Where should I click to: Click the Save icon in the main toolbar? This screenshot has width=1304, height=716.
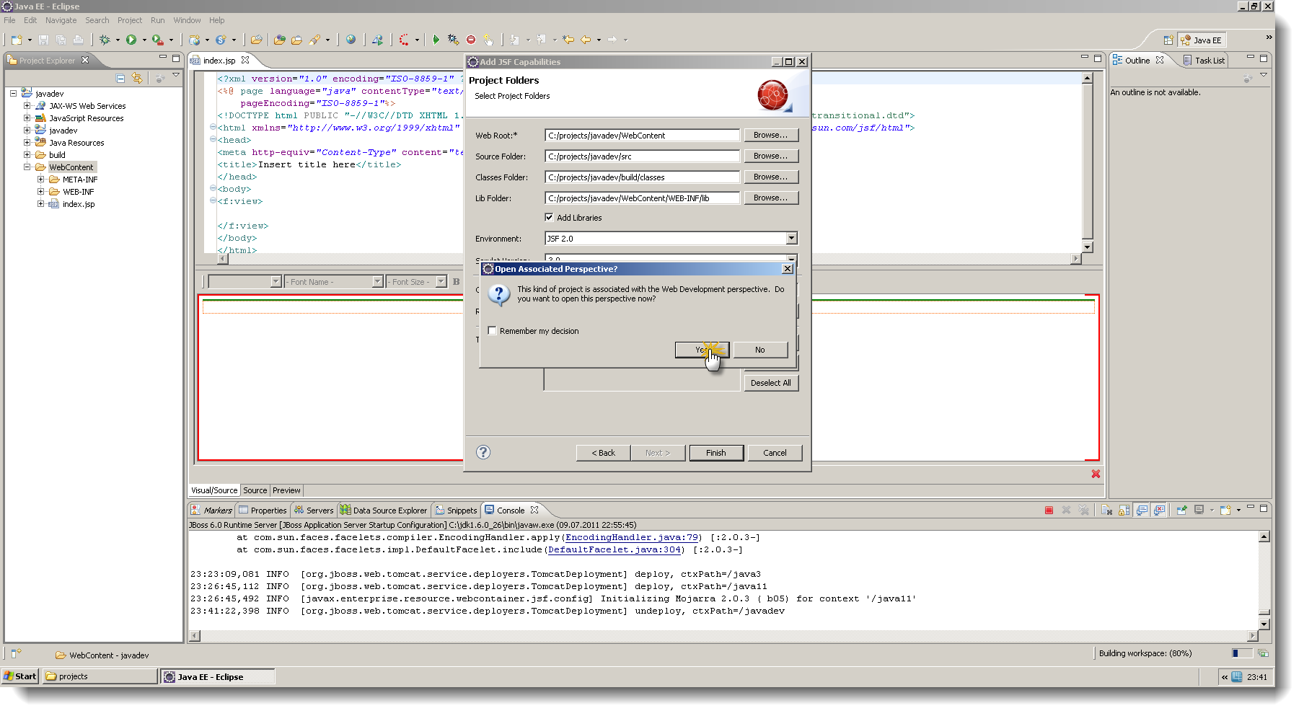point(43,40)
